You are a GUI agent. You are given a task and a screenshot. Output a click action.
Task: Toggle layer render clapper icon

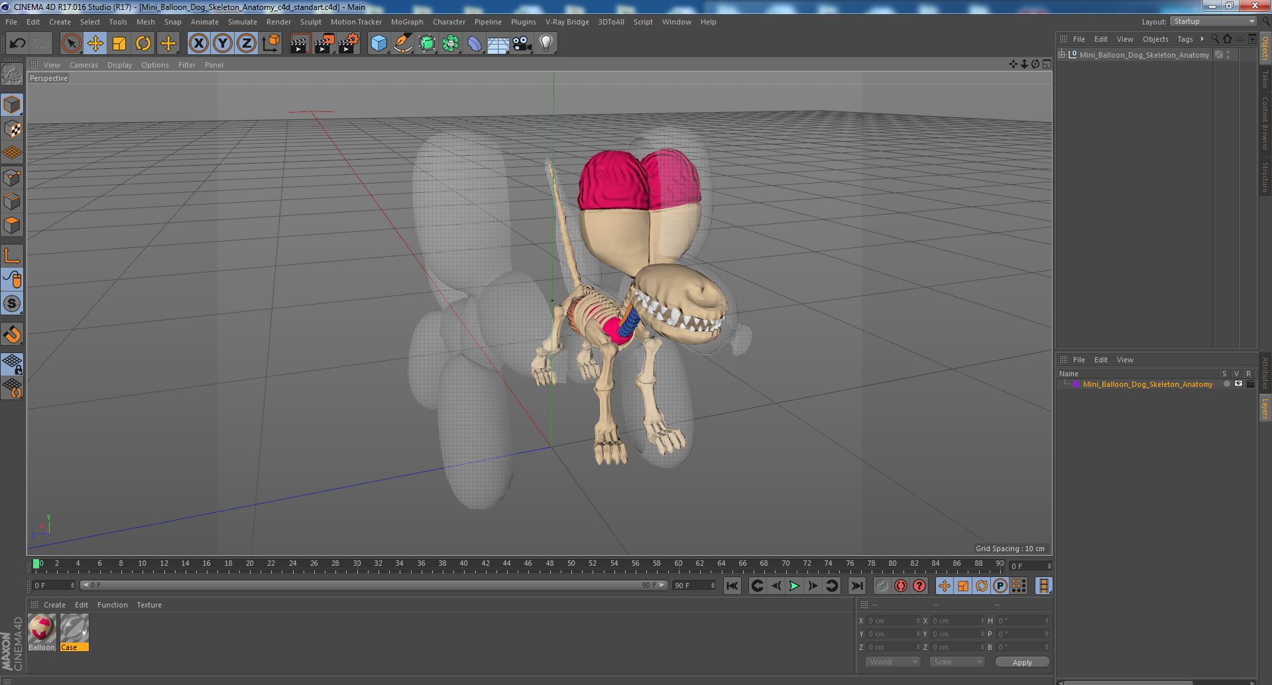click(x=1250, y=384)
